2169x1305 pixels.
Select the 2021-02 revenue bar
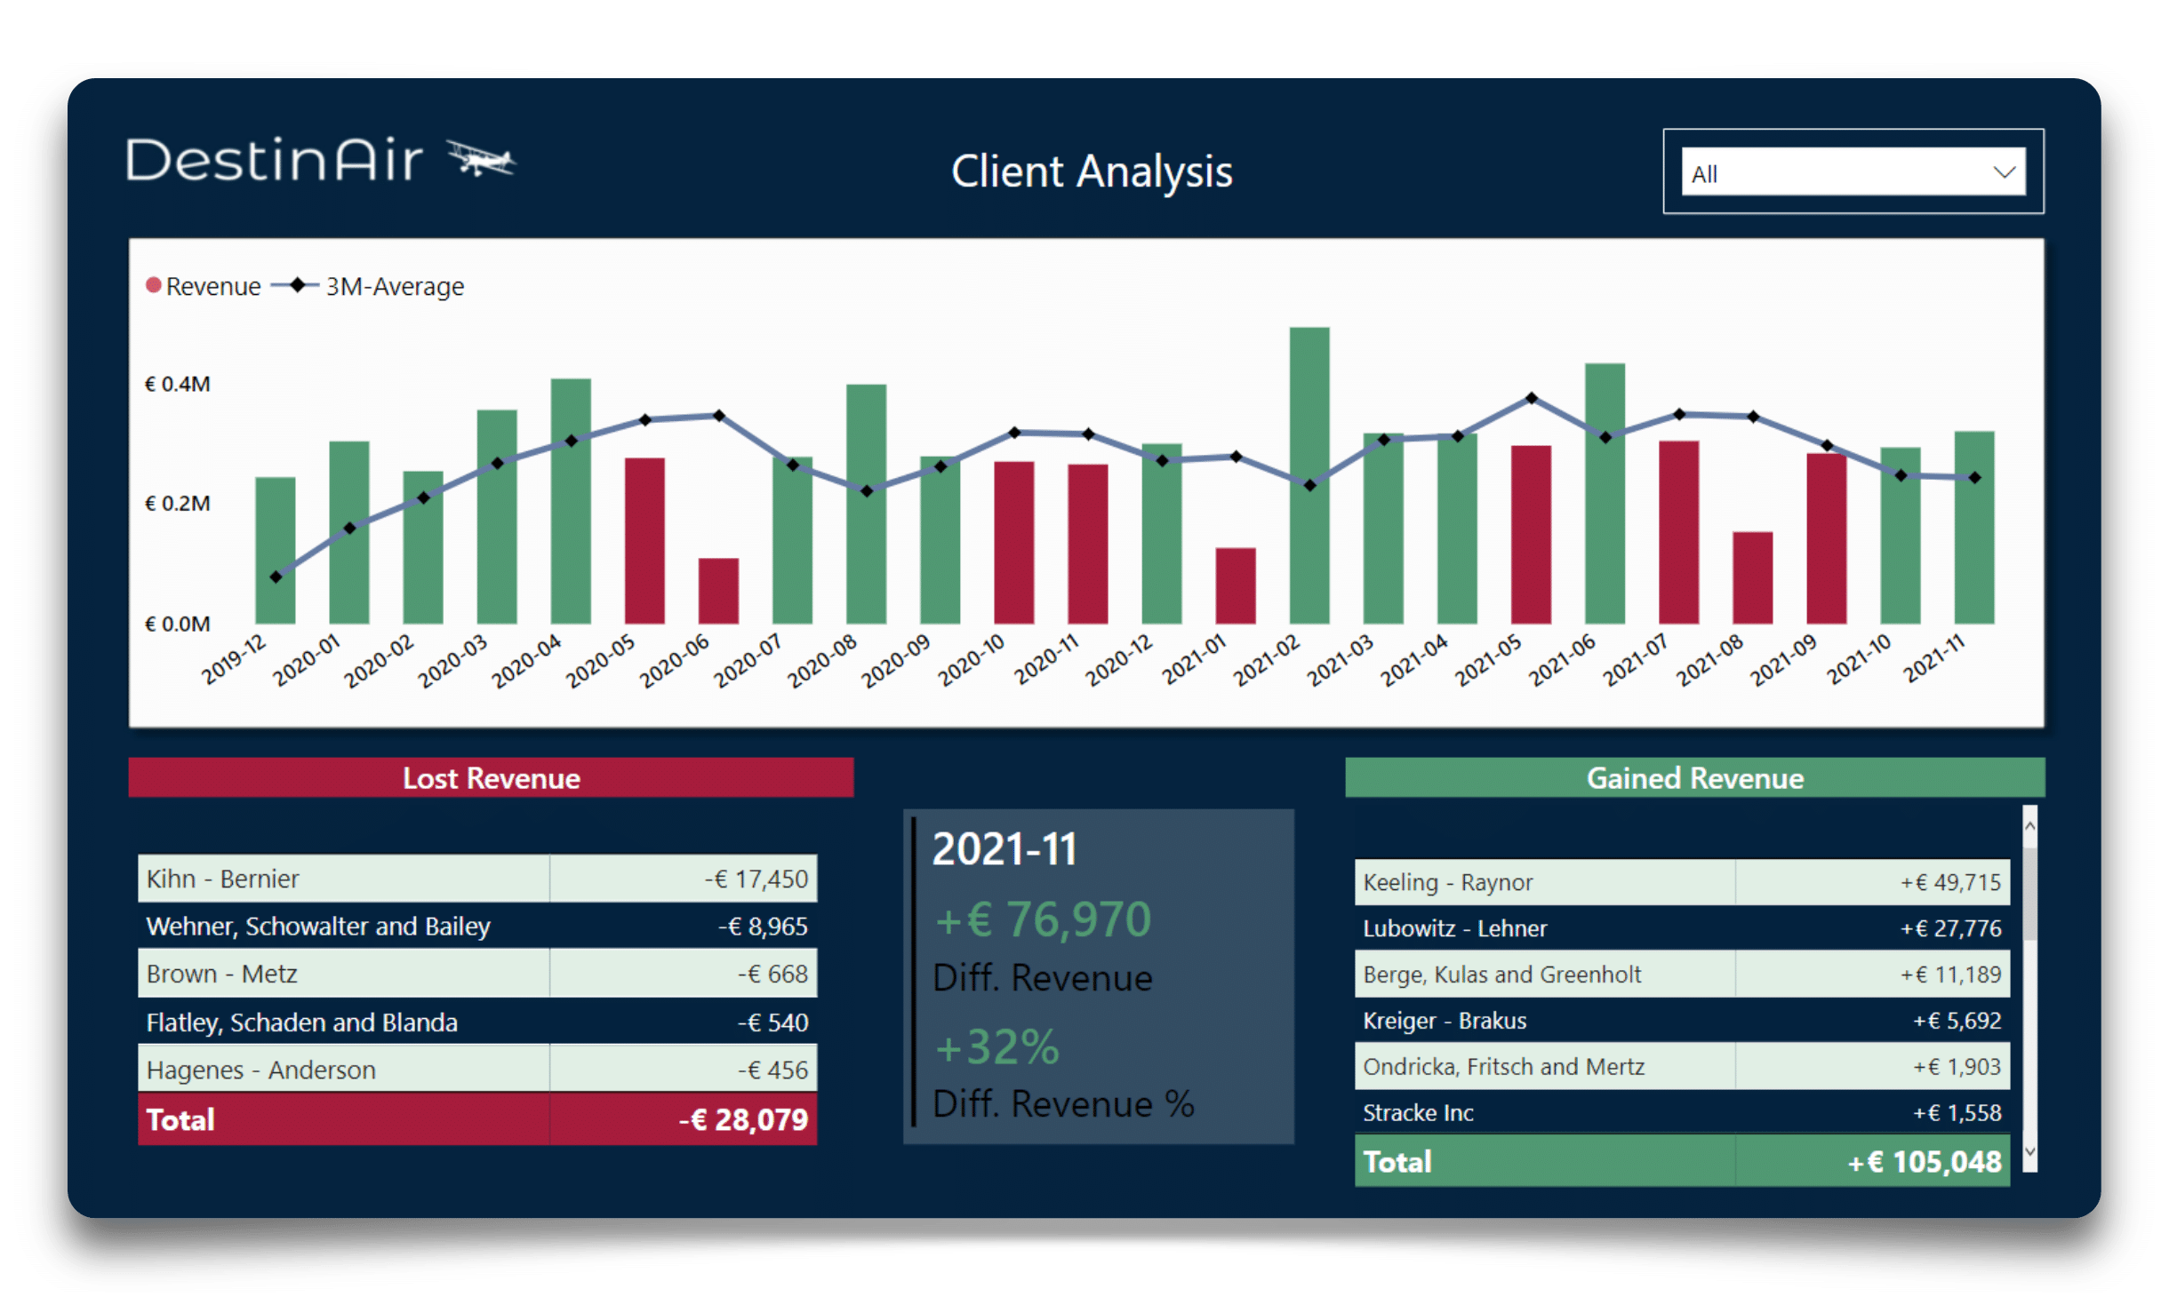[1309, 475]
